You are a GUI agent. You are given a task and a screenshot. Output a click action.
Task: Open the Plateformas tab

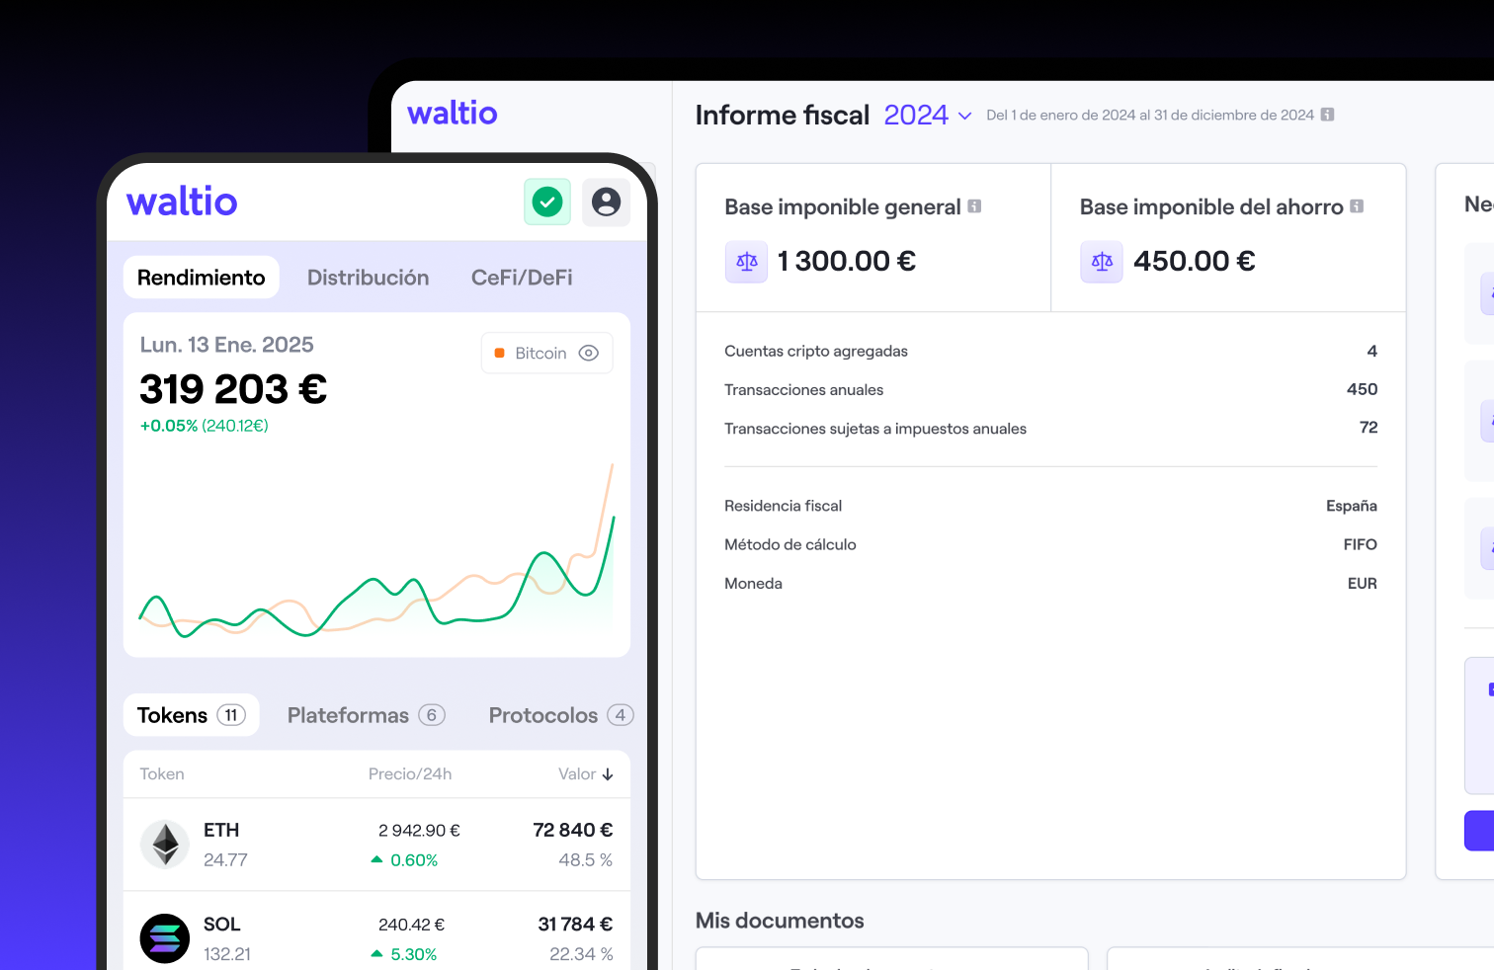(365, 714)
